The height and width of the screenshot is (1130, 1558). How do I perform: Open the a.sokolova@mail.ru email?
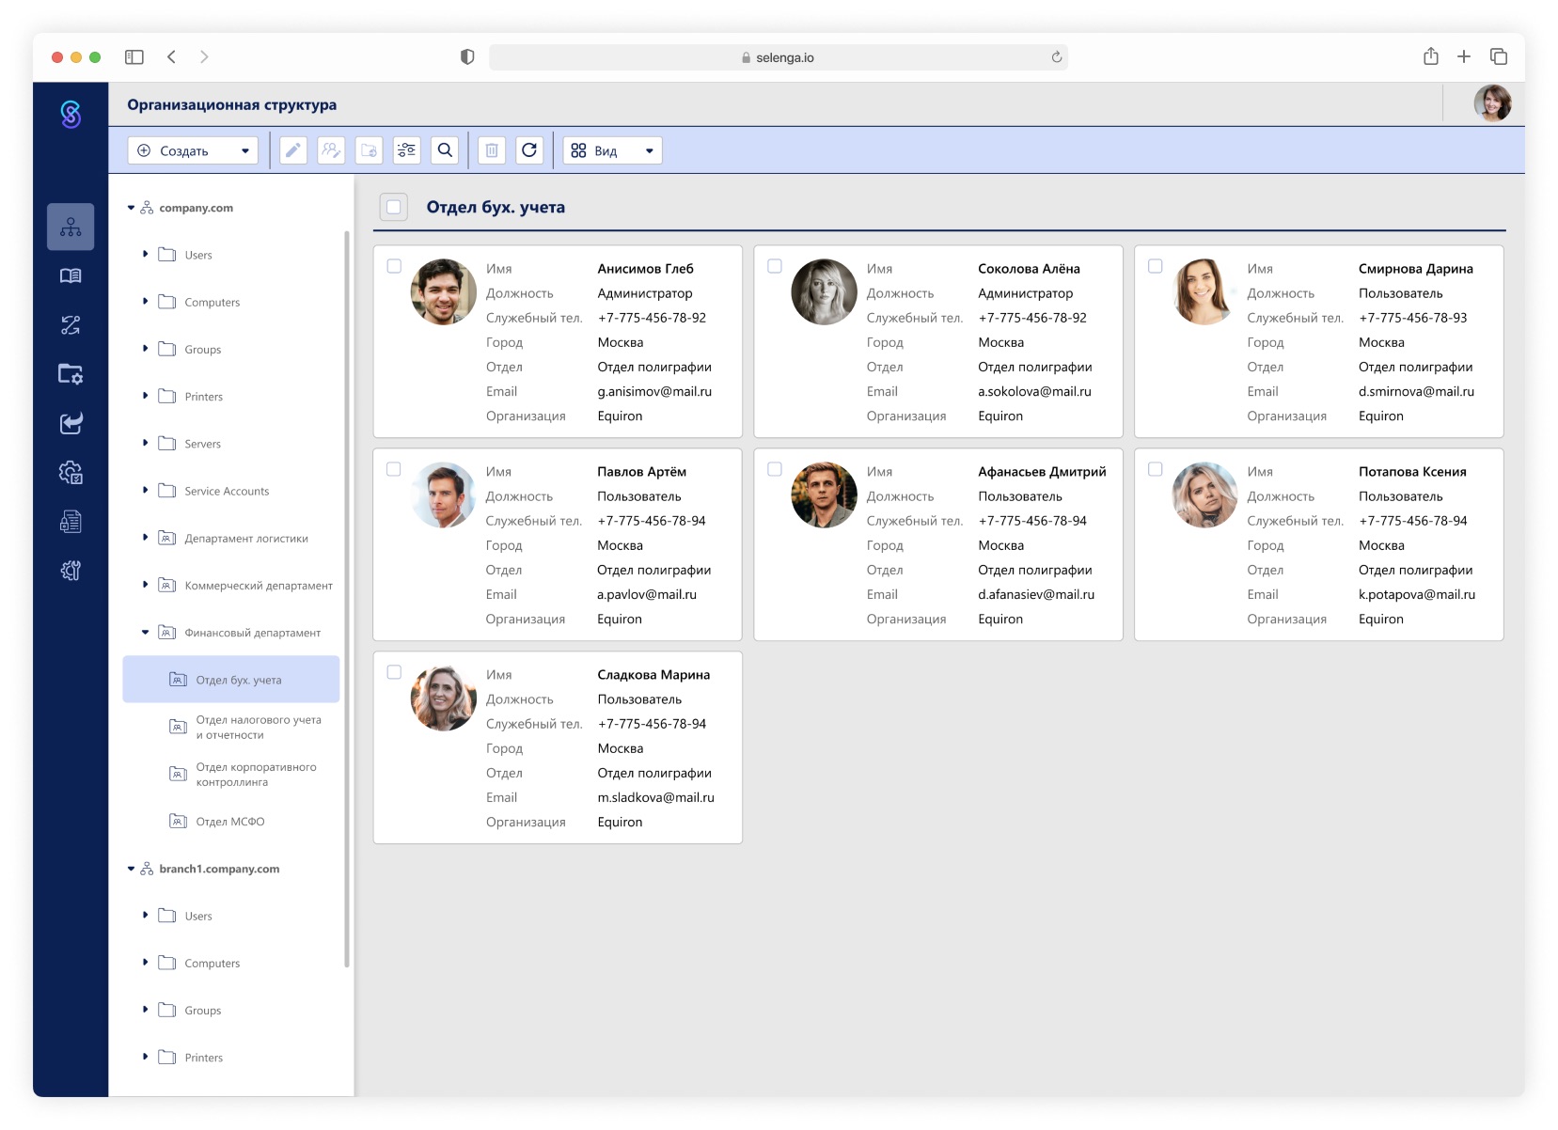[x=1034, y=391]
